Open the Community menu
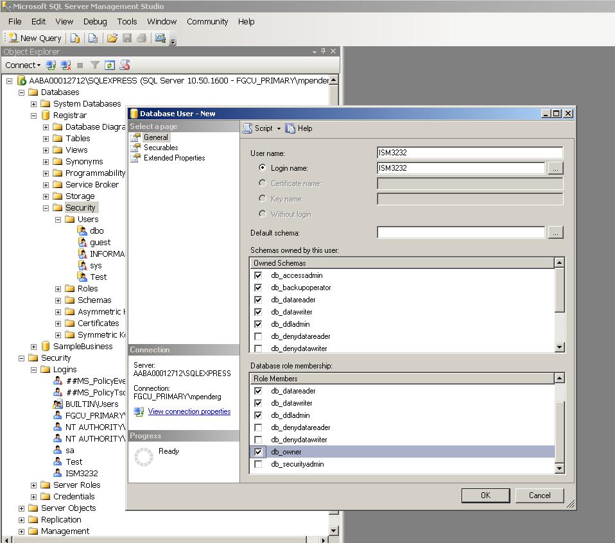This screenshot has height=543, width=615. (x=207, y=22)
